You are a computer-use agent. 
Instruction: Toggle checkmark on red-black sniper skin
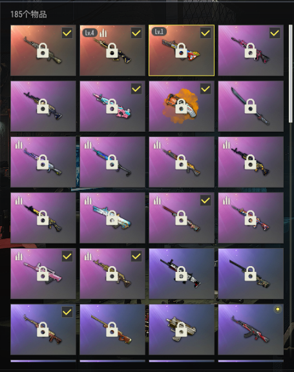pyautogui.click(x=205, y=200)
